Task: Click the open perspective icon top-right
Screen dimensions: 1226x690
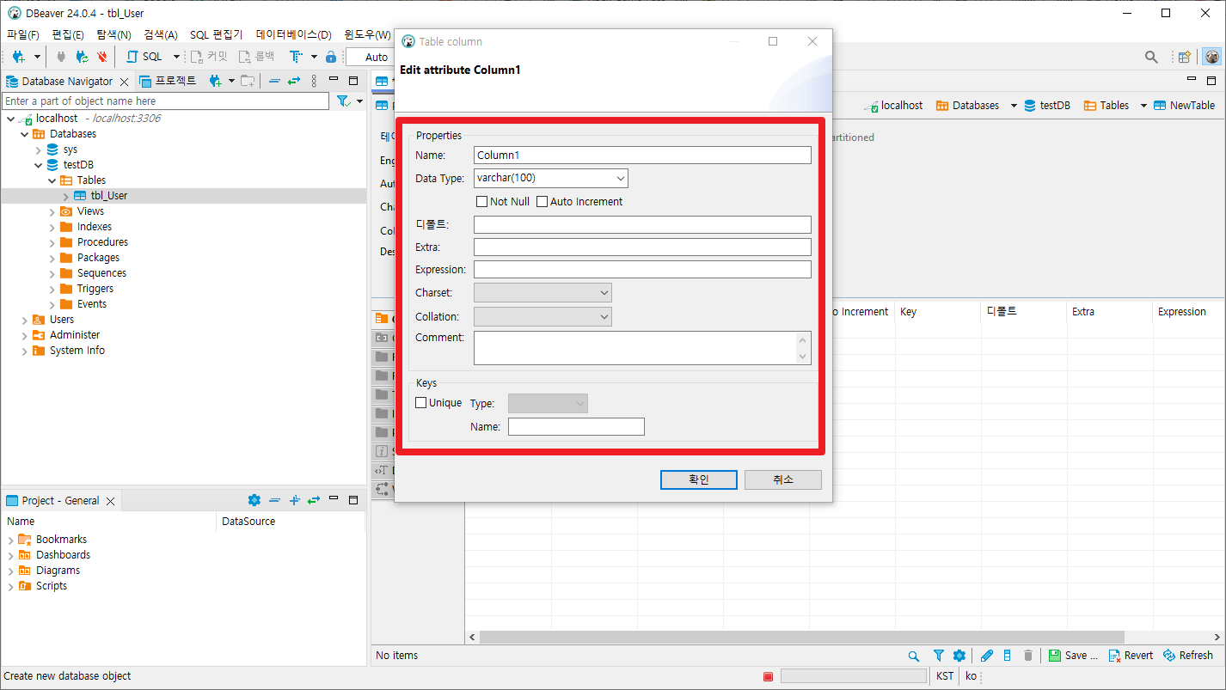Action: tap(1185, 57)
